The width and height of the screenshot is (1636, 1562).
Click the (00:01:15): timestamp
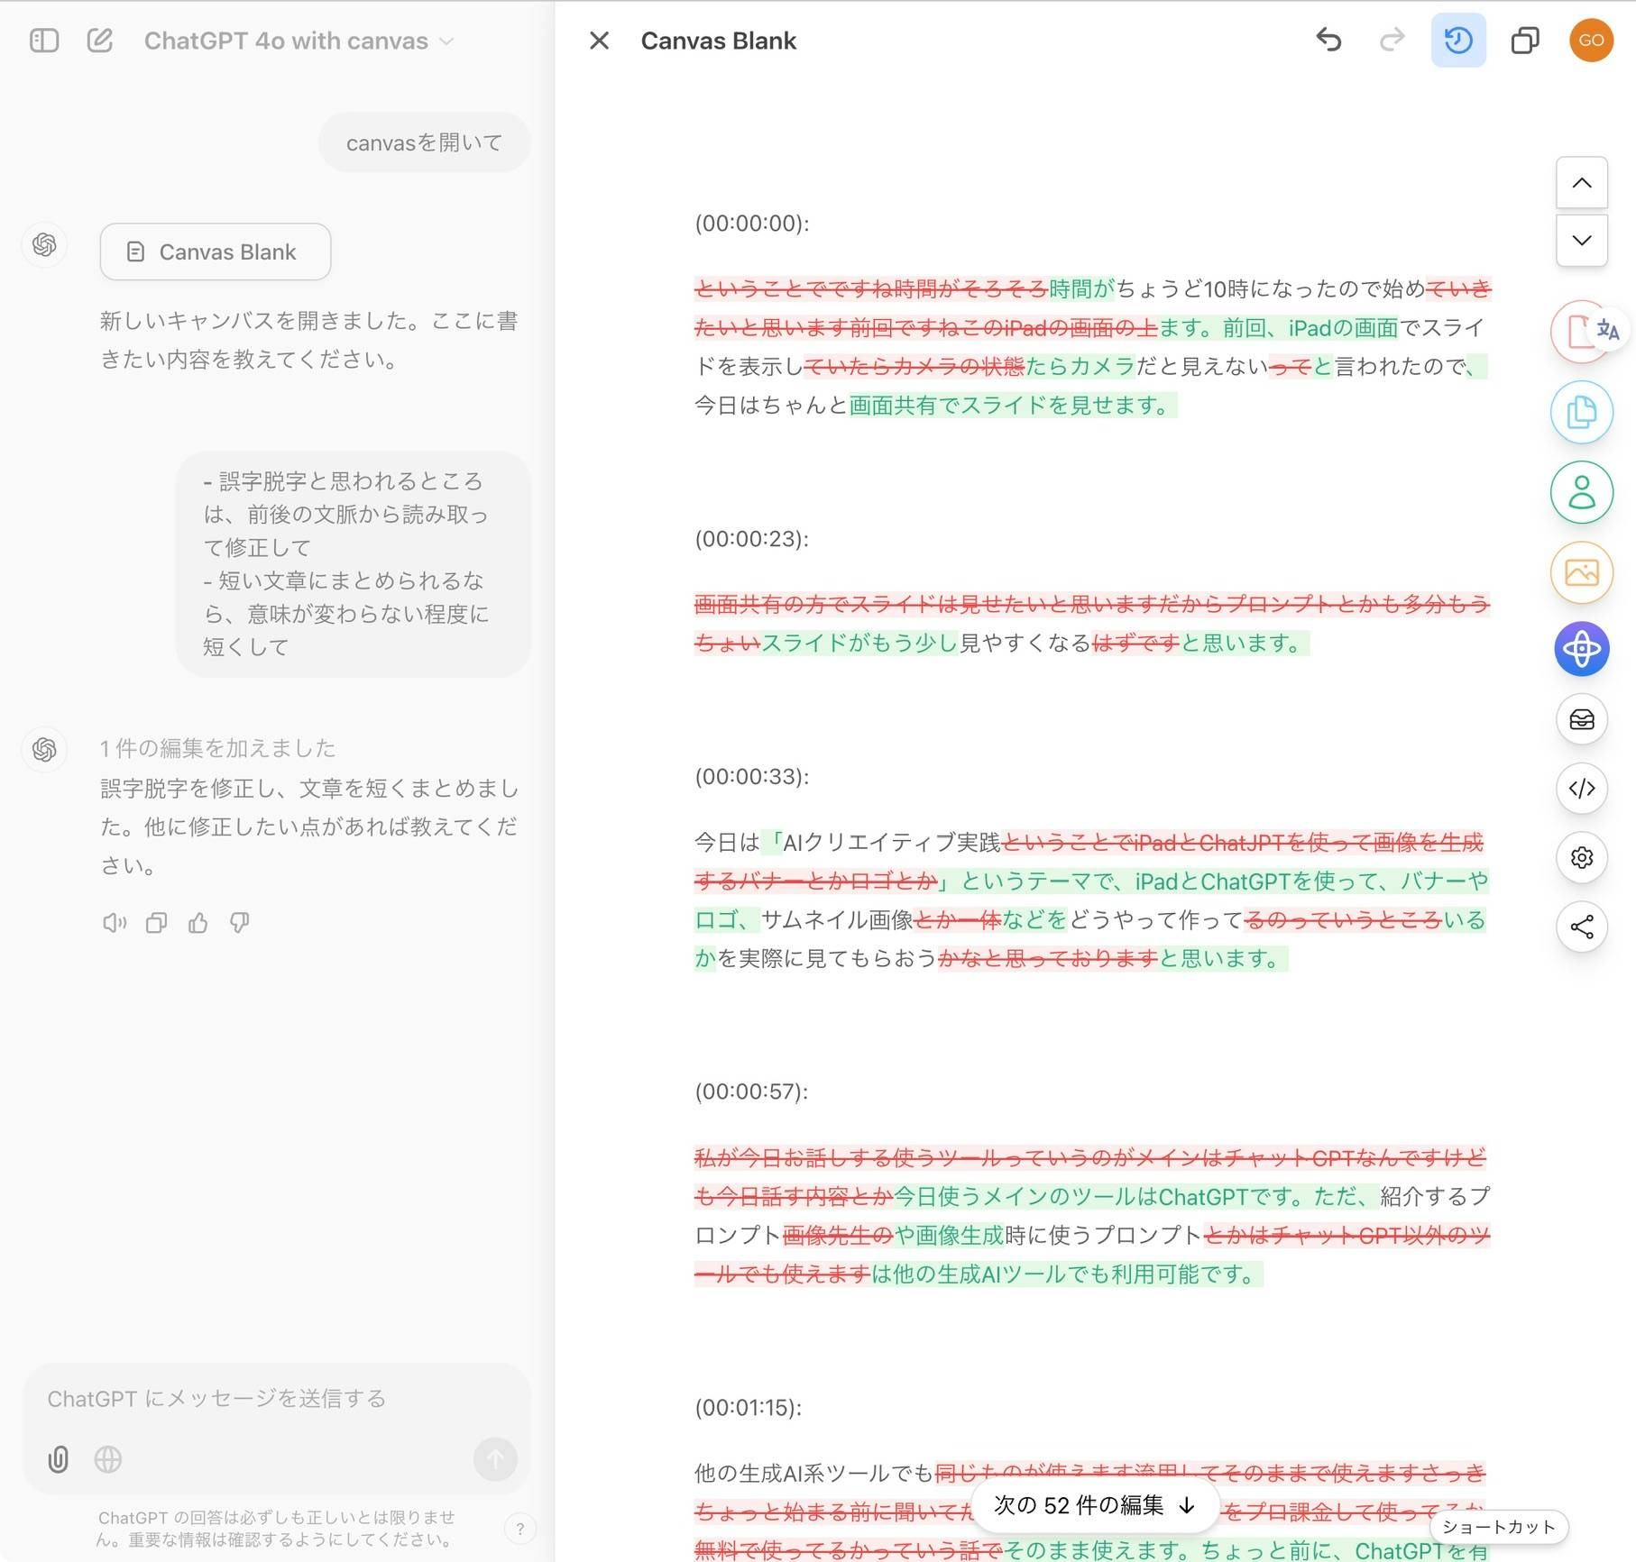coord(748,1407)
